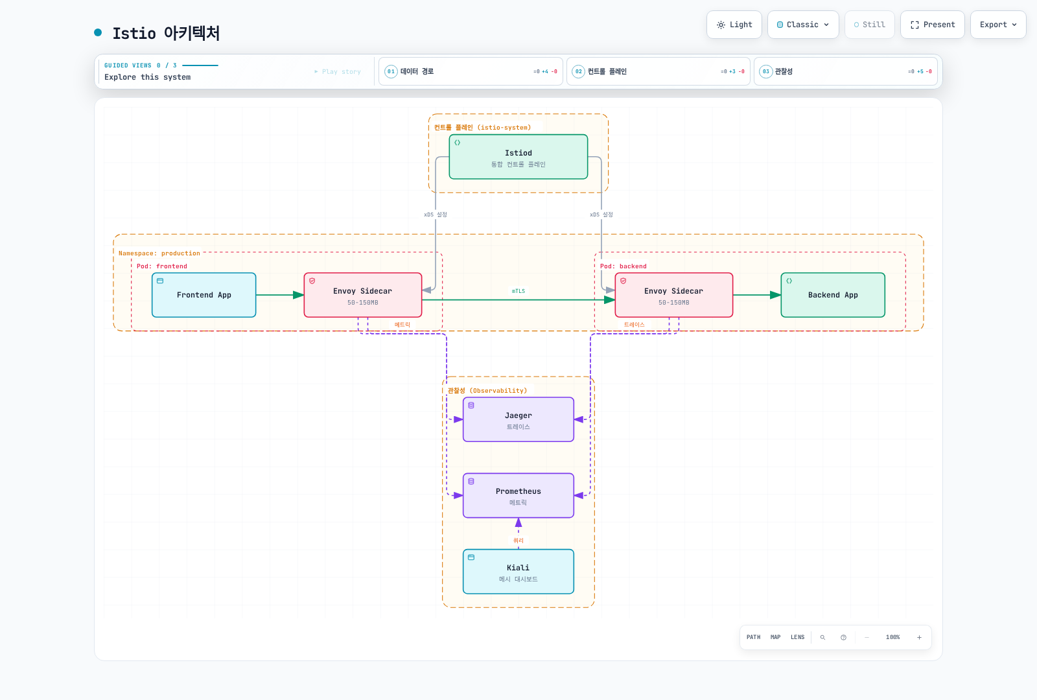Image resolution: width=1037 pixels, height=700 pixels.
Task: Open guided view 02 컨트롤 플레인
Action: 658,71
